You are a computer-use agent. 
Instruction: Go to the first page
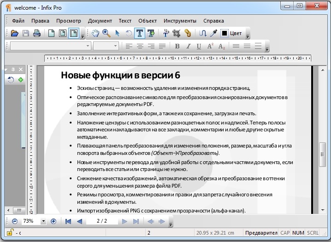point(68,221)
